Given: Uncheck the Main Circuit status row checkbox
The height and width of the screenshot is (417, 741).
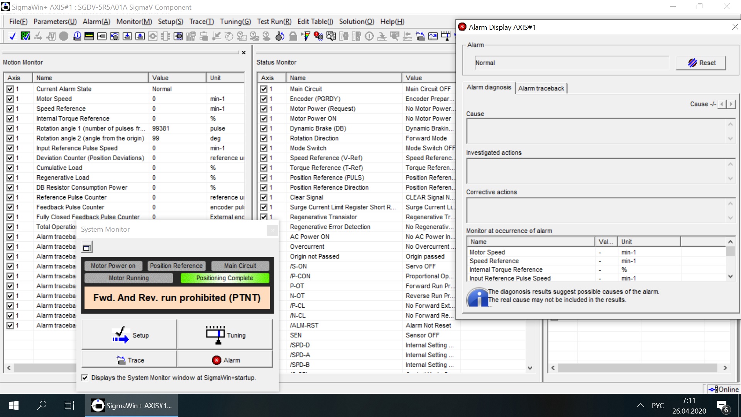Looking at the screenshot, I should [x=264, y=89].
